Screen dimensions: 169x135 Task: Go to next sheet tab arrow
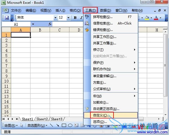(12, 119)
